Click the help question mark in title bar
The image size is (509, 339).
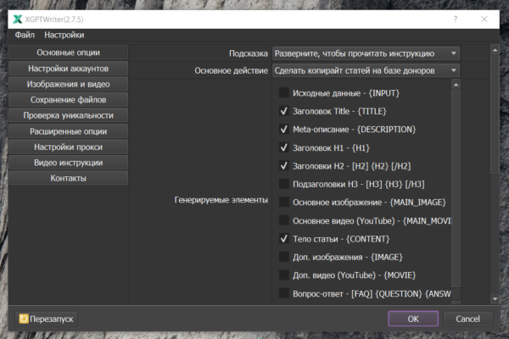point(456,19)
